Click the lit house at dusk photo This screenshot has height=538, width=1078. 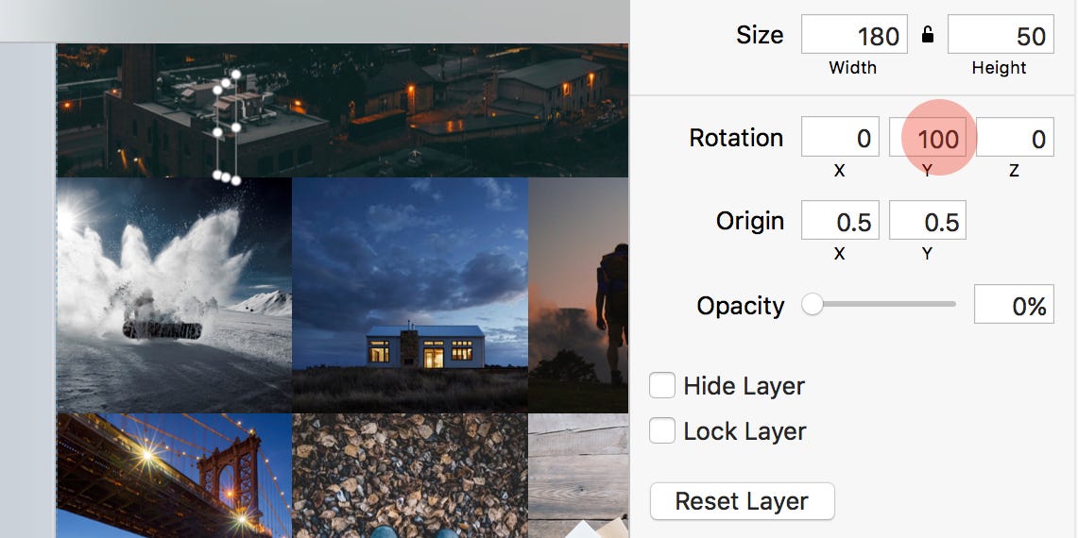coord(410,294)
